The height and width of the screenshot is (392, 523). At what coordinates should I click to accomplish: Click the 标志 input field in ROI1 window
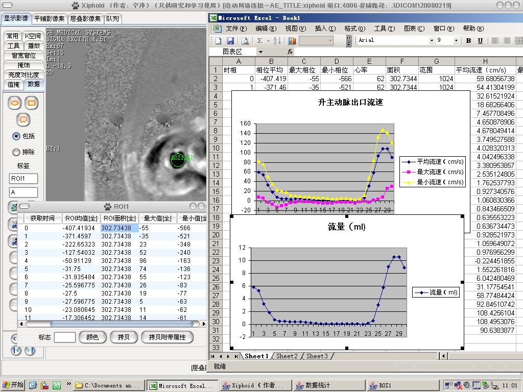(65, 337)
